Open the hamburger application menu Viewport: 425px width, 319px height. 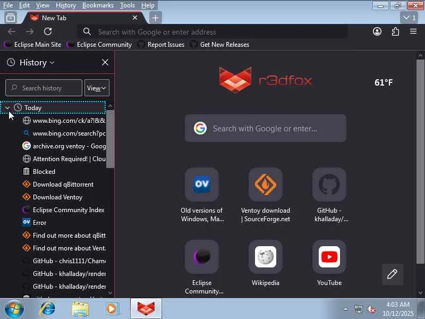[413, 31]
